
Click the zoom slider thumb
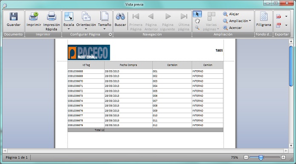pyautogui.click(x=261, y=157)
